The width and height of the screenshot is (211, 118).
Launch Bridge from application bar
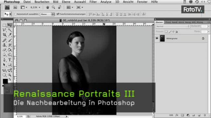point(15,7)
